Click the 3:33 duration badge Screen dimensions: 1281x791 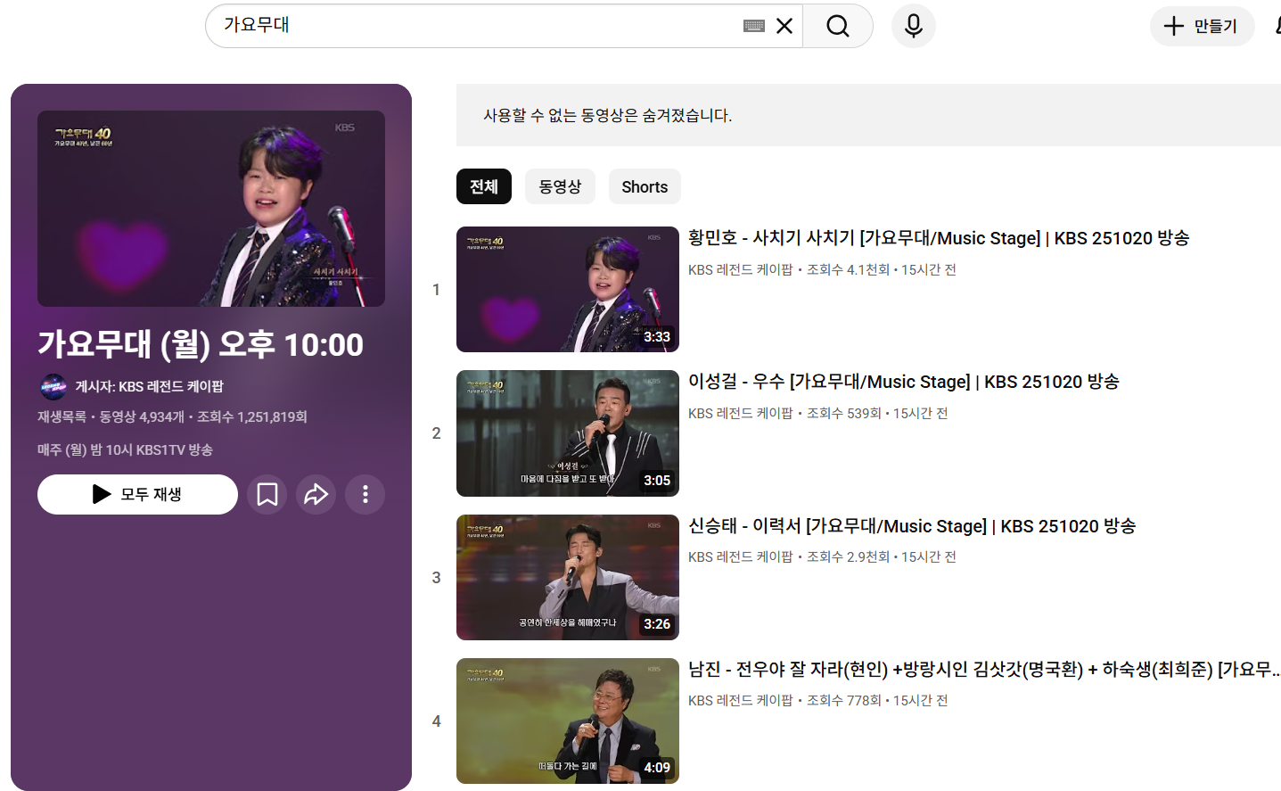point(657,336)
